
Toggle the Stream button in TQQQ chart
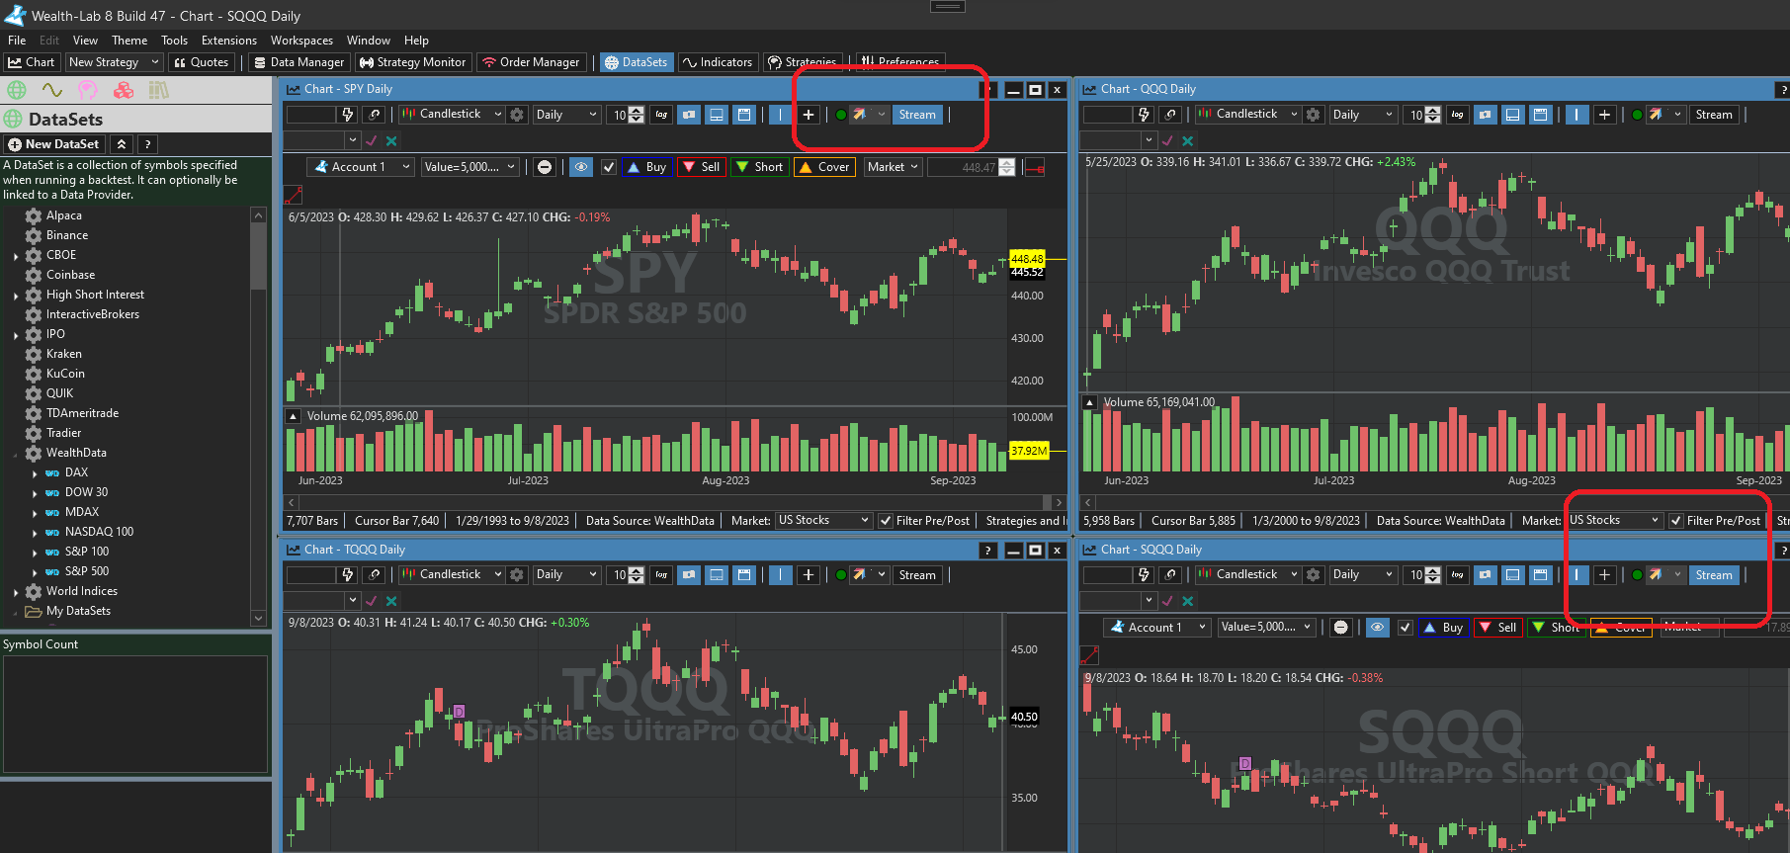[x=917, y=575]
